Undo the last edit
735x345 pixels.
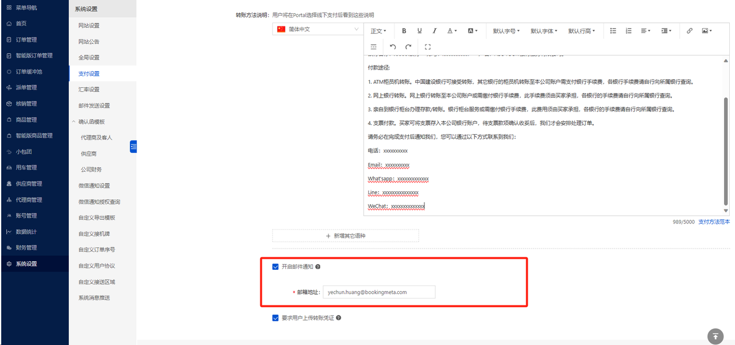click(x=393, y=47)
